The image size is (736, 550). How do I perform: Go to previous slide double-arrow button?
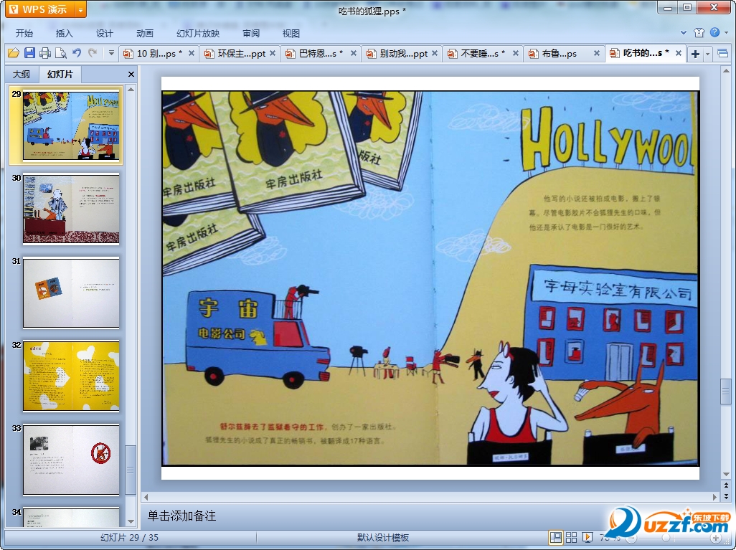[x=726, y=485]
